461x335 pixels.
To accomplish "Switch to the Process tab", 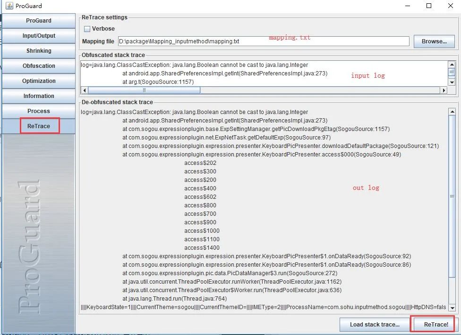I will tap(39, 111).
